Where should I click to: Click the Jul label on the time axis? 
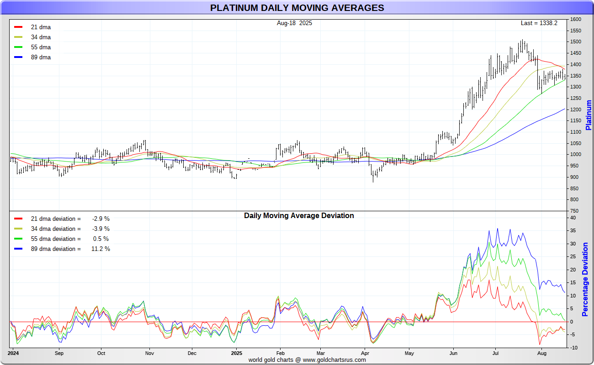pos(495,353)
